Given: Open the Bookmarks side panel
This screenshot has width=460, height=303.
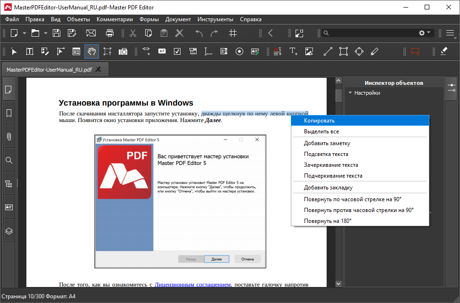Looking at the screenshot, I should click(8, 113).
